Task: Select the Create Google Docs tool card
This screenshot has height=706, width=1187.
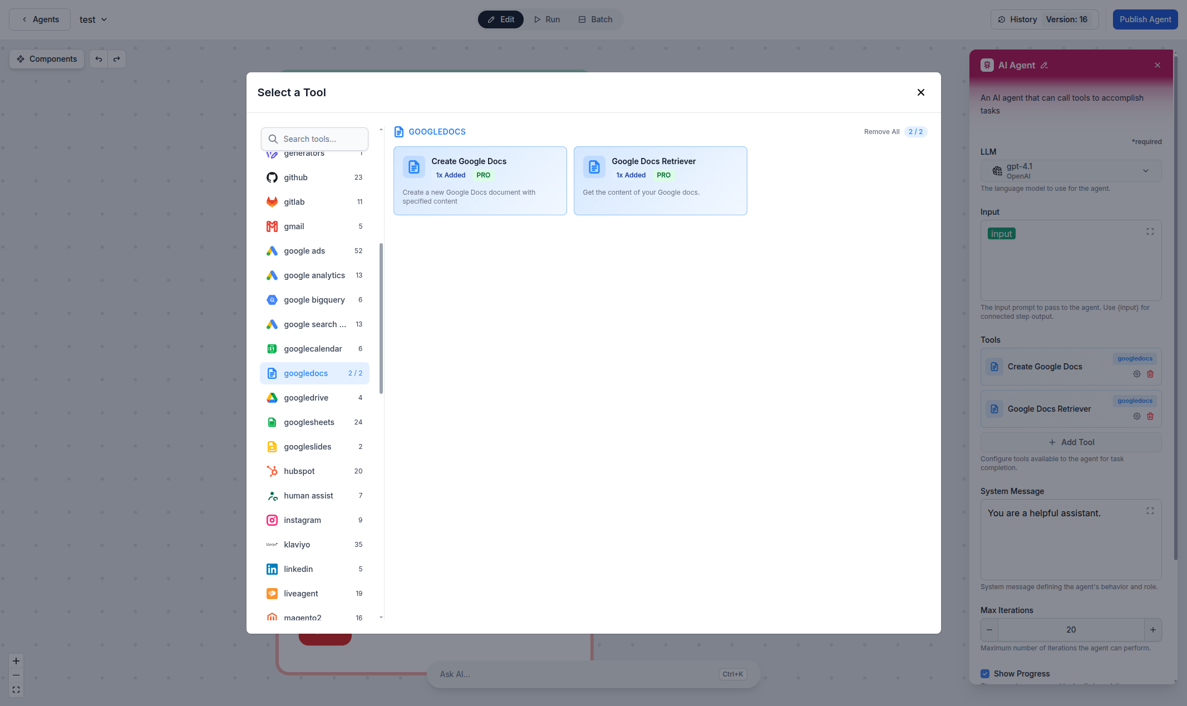Action: point(480,180)
